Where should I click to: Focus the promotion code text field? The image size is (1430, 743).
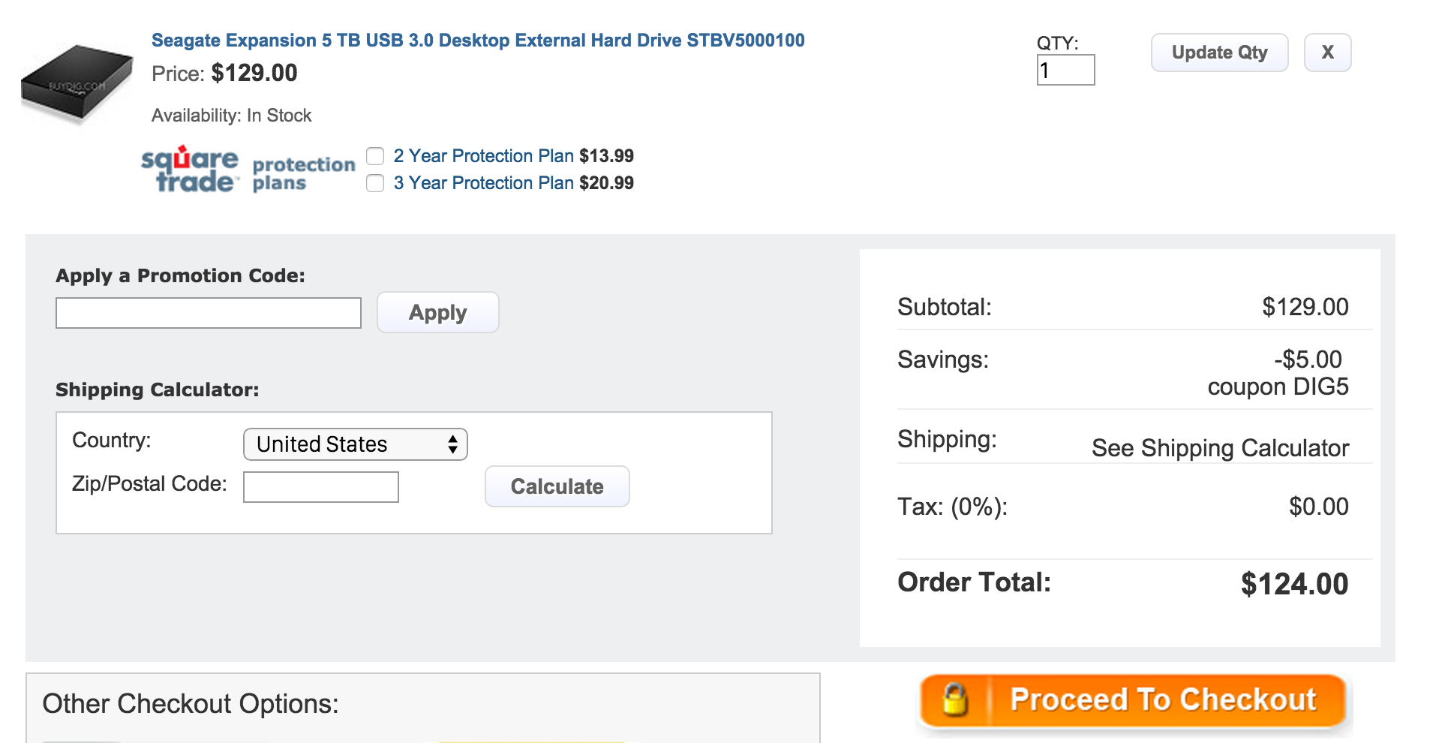click(x=209, y=313)
